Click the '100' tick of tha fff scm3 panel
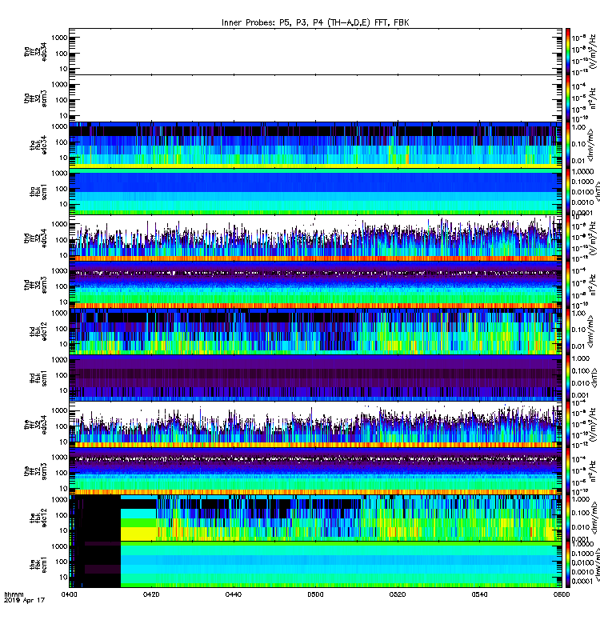The image size is (600, 640). pos(62,100)
